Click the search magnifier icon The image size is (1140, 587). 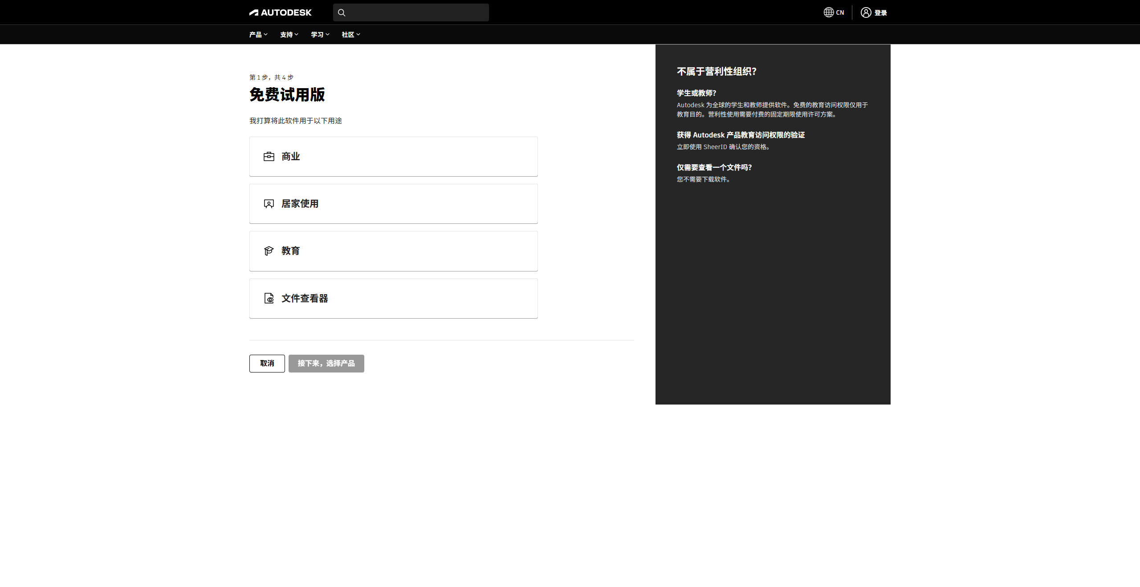click(x=342, y=12)
